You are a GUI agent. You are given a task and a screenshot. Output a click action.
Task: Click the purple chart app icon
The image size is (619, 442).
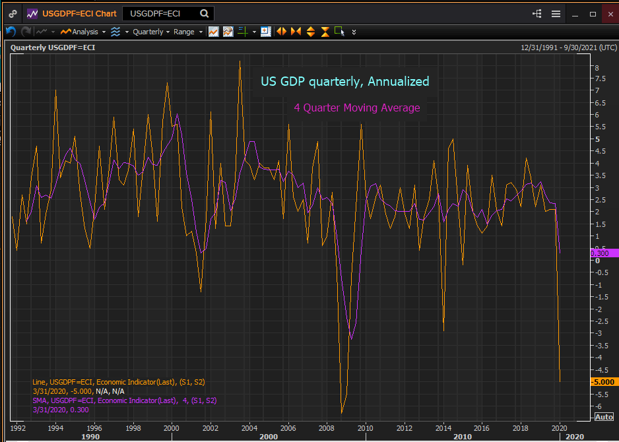(32, 14)
